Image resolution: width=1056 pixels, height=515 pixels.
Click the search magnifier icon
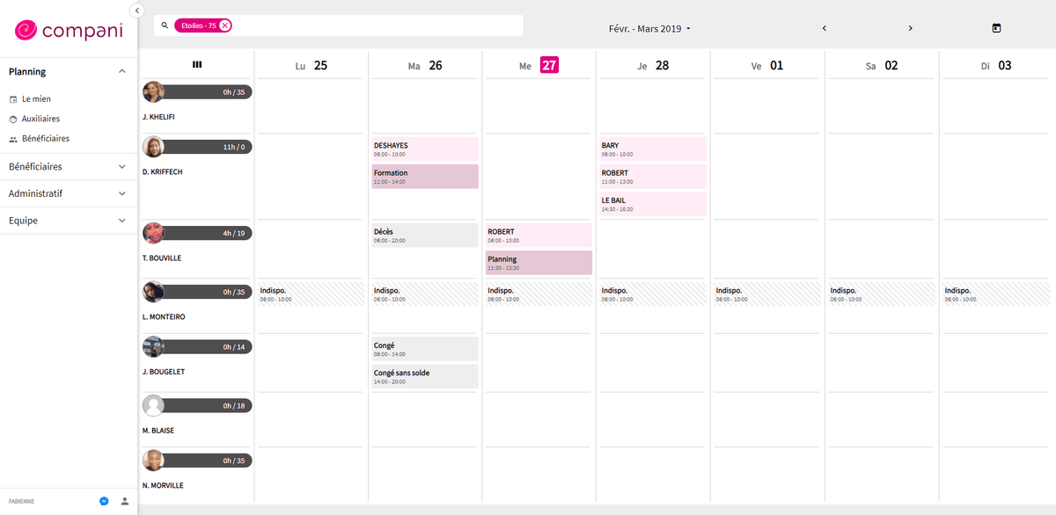point(165,25)
